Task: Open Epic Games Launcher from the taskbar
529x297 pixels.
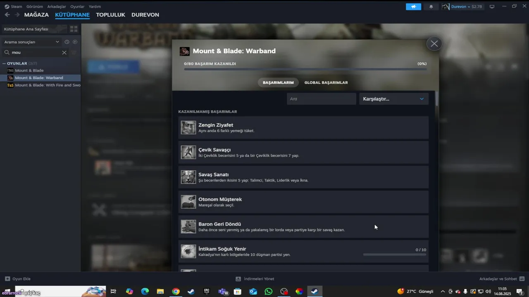Action: click(x=207, y=291)
